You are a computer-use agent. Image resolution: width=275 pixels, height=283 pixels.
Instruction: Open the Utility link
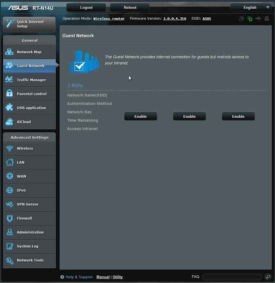[118, 277]
